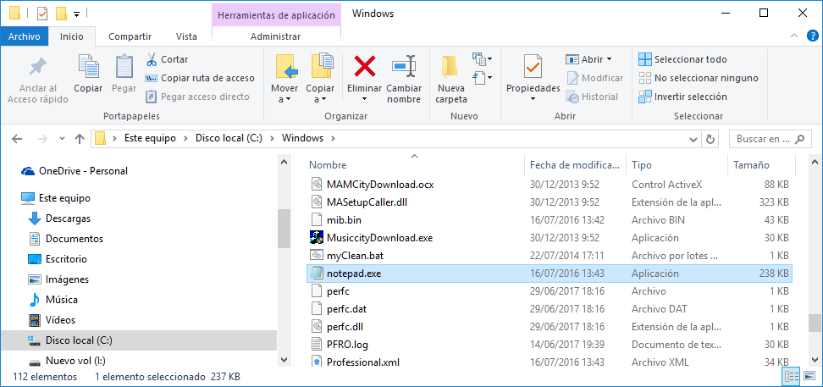Screen dimensions: 823x387
Task: Expand the address bar history dropdown
Action: (x=693, y=139)
